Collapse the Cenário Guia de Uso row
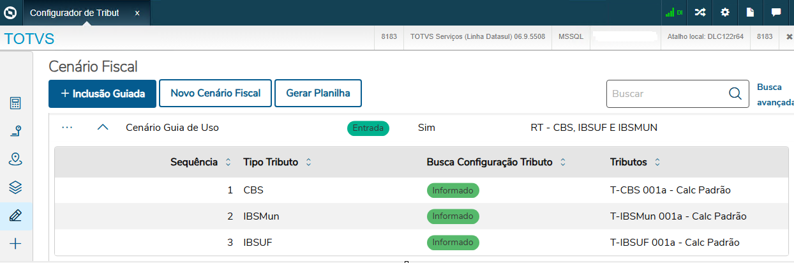The height and width of the screenshot is (263, 794). pos(103,128)
